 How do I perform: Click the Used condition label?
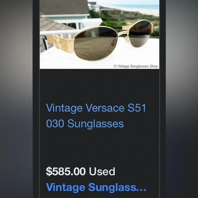tap(102, 171)
